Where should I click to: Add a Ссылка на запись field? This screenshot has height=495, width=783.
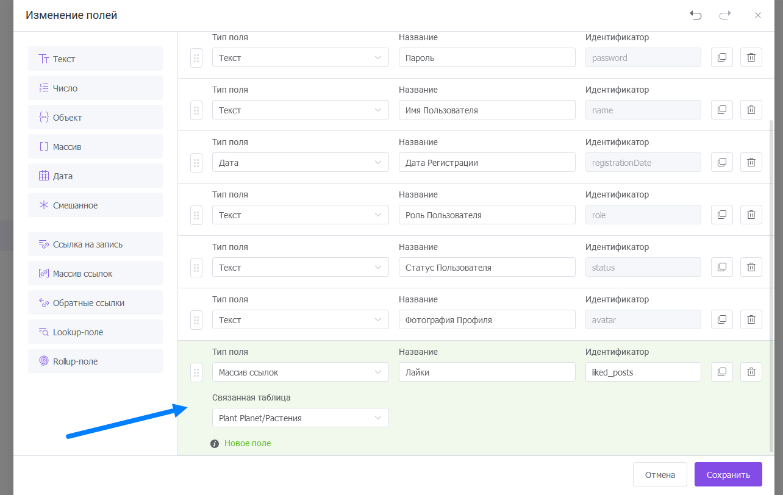[95, 244]
